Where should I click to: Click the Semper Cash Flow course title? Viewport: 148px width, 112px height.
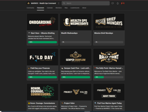(77, 68)
